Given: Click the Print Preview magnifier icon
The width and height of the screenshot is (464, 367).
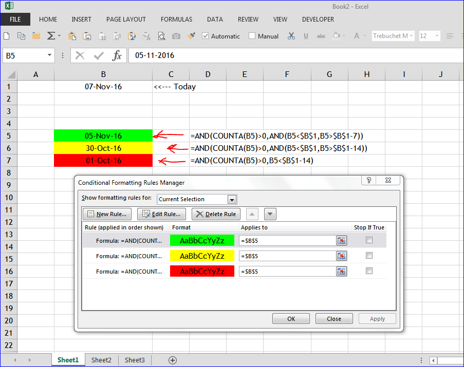Looking at the screenshot, I should (x=161, y=36).
